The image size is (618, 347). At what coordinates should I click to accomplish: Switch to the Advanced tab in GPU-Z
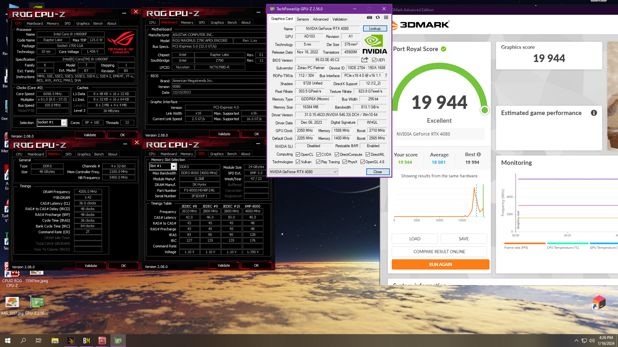[x=321, y=19]
